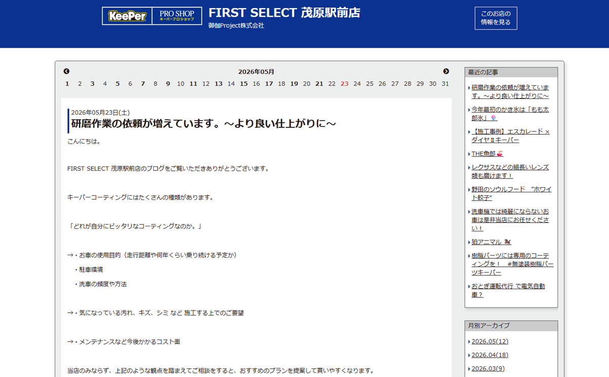Click the 2026年05月 calendar heading
Screen dimensions: 609x377
256,72
